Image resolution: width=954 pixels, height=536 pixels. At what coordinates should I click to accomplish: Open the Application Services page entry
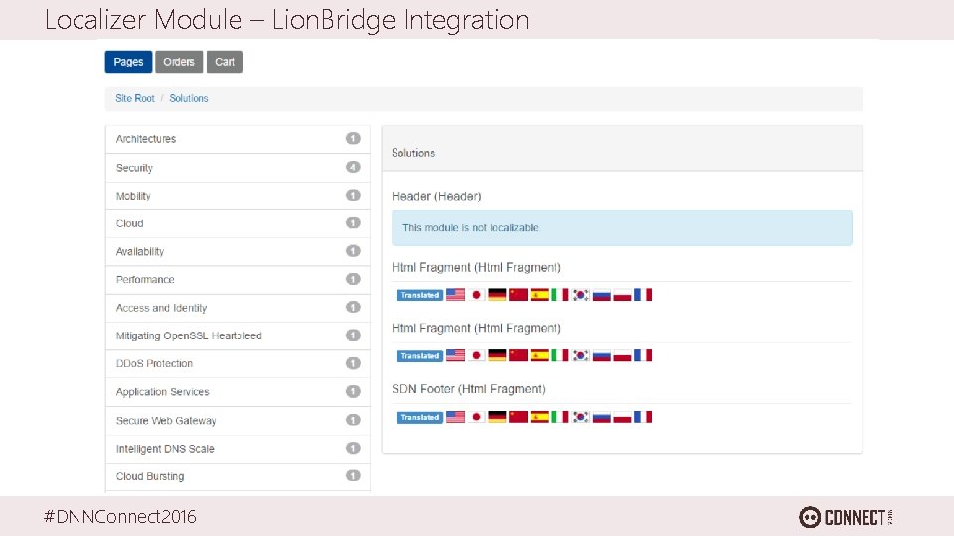pos(238,392)
